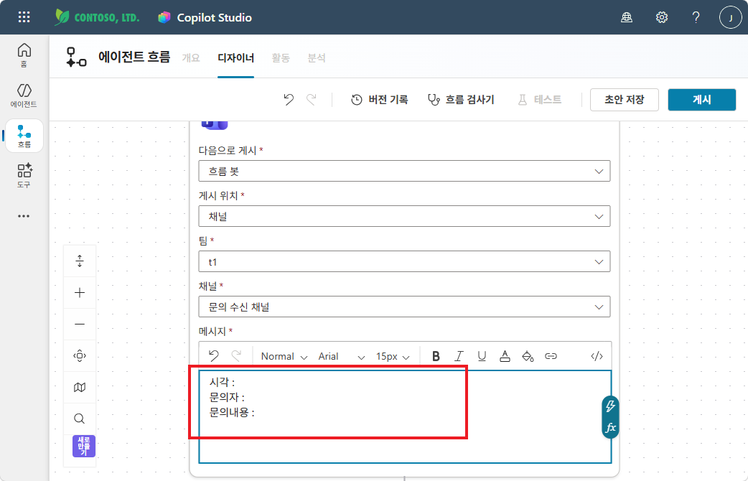
Task: Toggle italic formatting in message editor
Action: 459,356
